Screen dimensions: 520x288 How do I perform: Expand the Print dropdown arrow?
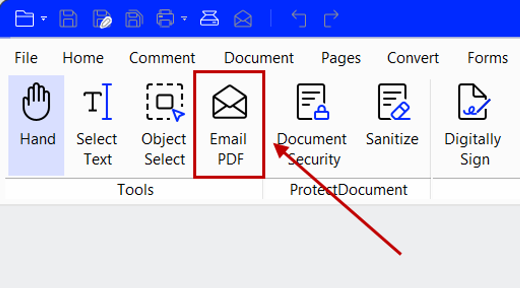pyautogui.click(x=184, y=19)
